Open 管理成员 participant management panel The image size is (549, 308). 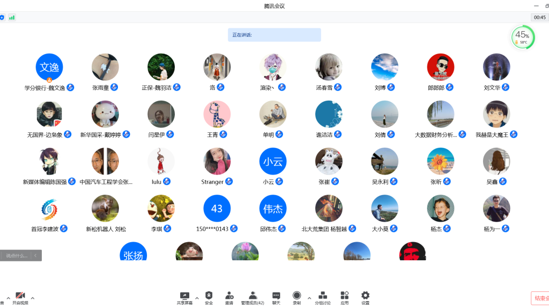click(252, 296)
